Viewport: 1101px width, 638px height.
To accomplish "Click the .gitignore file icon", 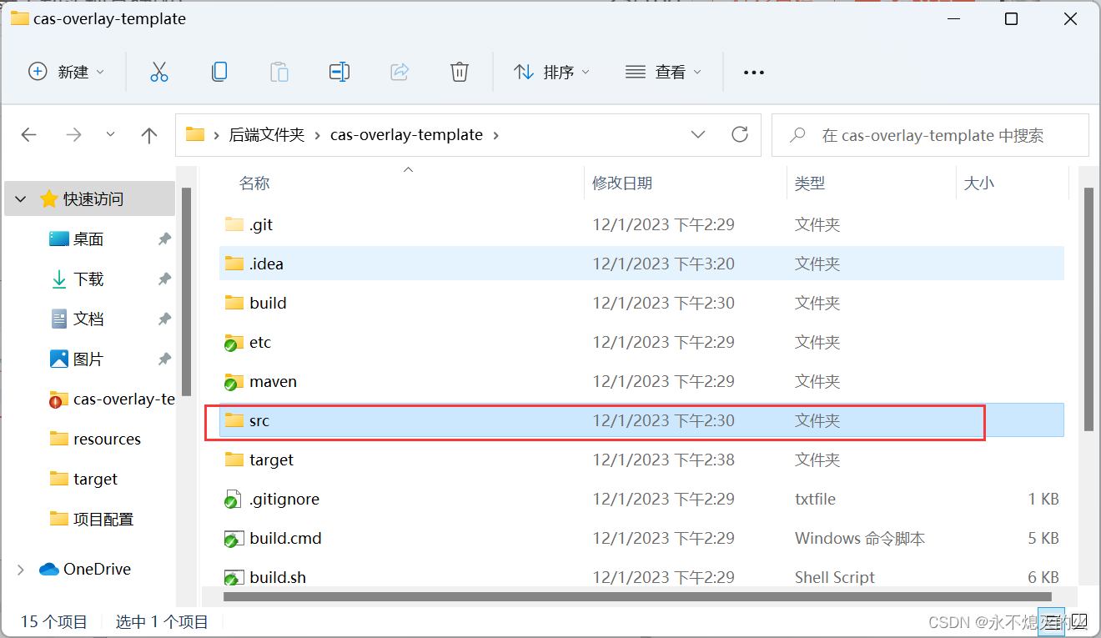I will pos(234,500).
